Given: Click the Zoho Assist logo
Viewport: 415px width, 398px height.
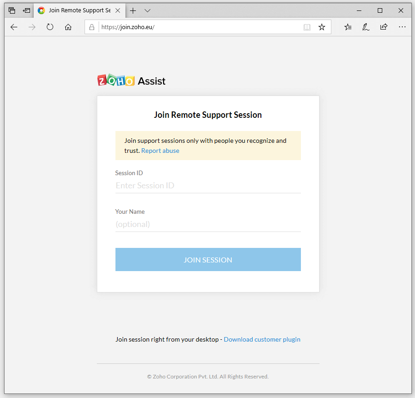Looking at the screenshot, I should click(131, 81).
